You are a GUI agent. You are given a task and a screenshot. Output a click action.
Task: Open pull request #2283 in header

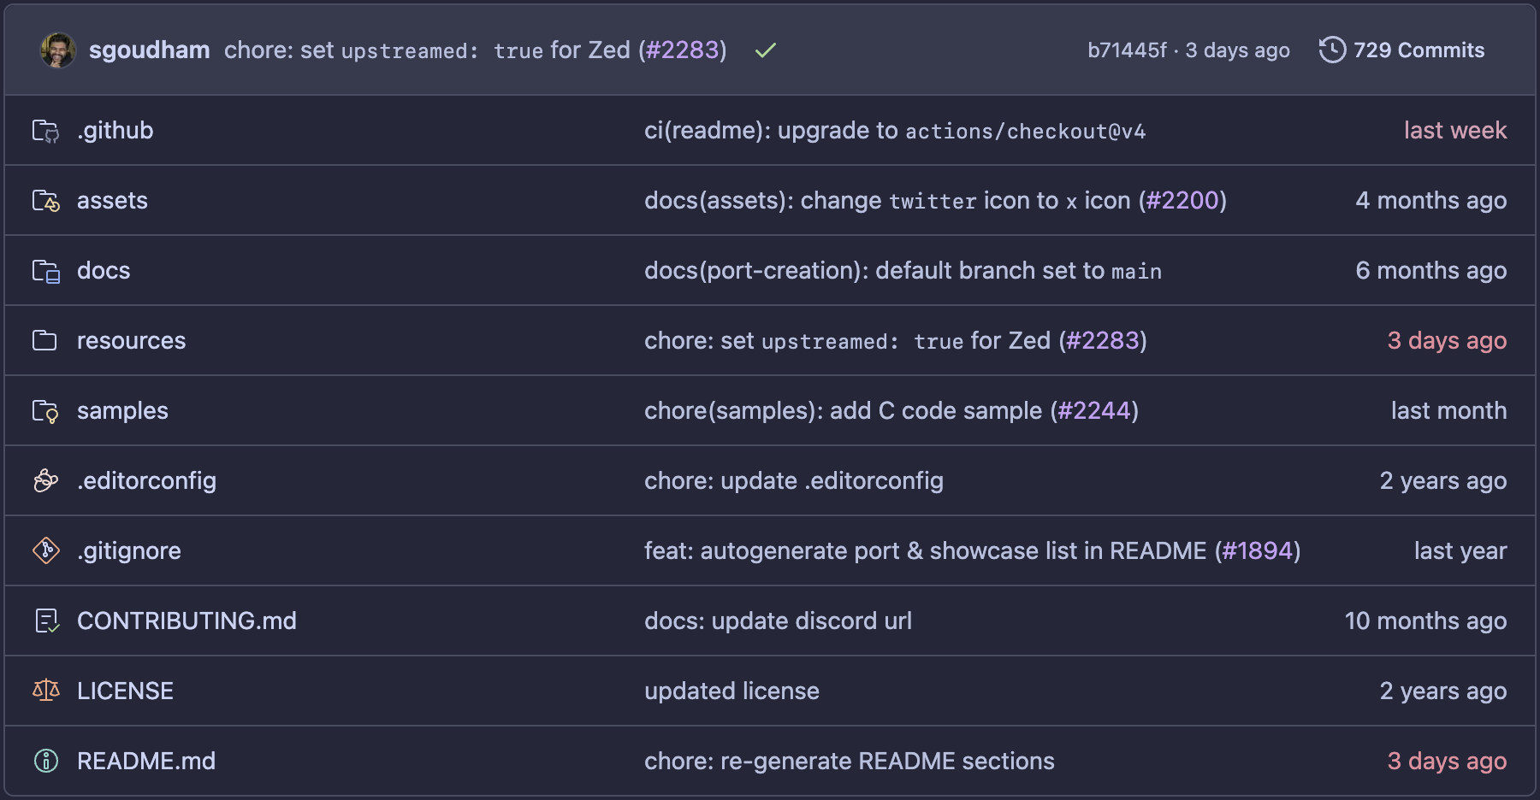(x=682, y=50)
